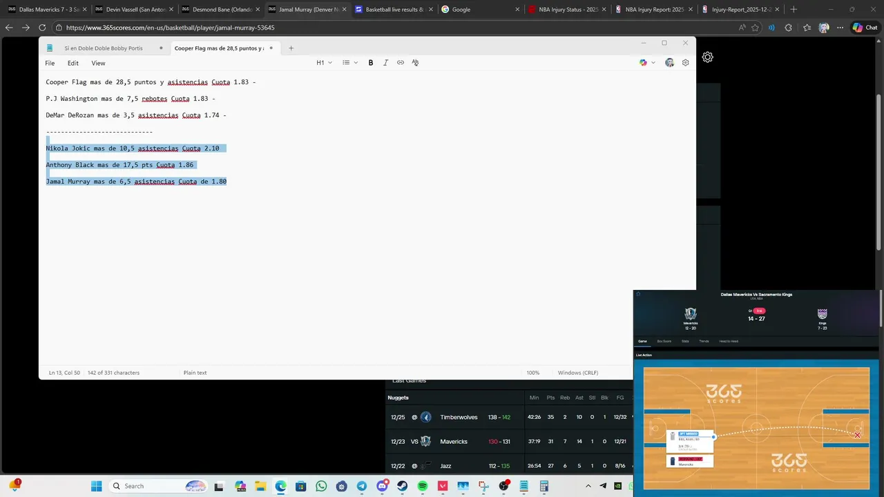Open Notepad account profile picture

click(x=669, y=63)
